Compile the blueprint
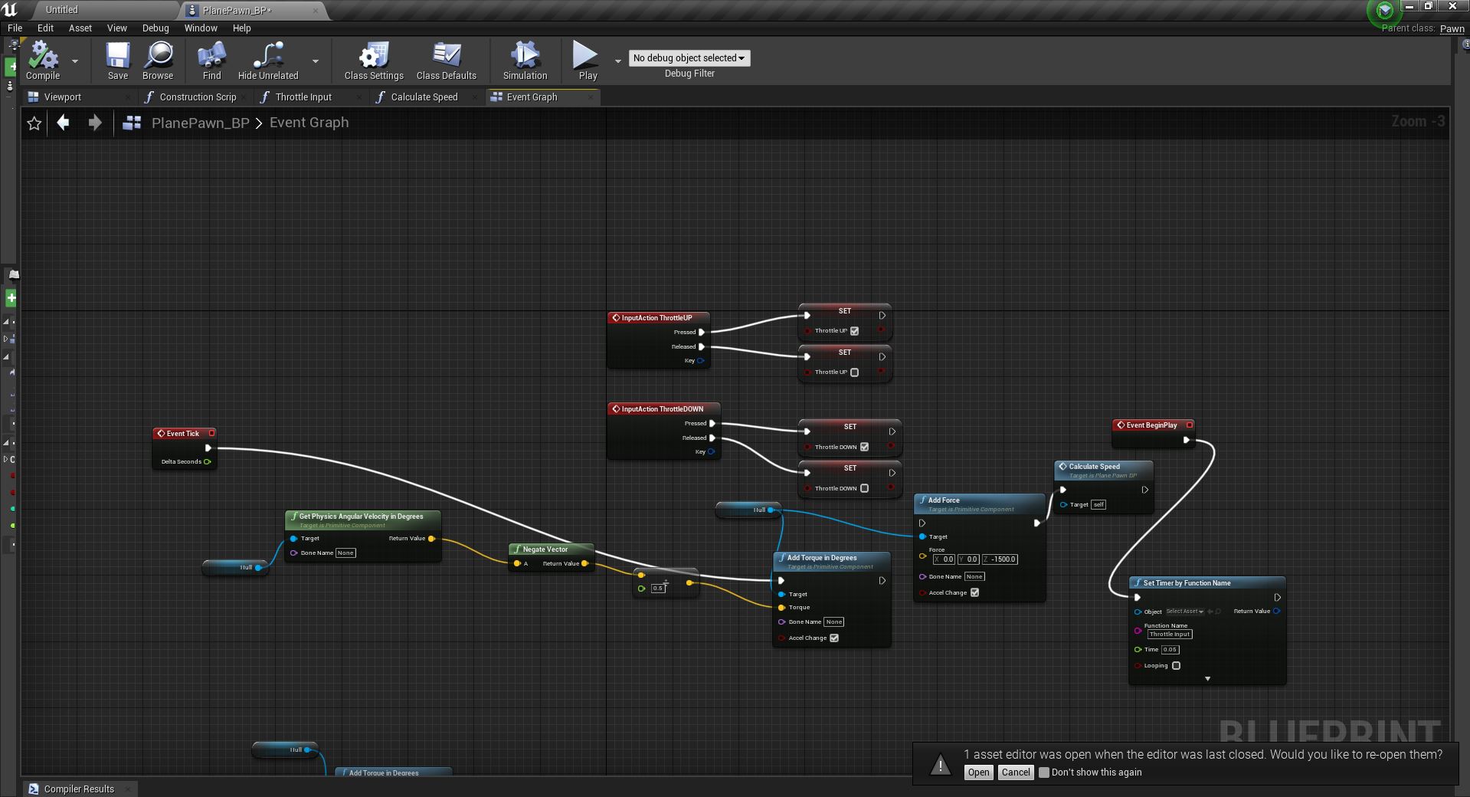The image size is (1470, 797). pos(43,61)
